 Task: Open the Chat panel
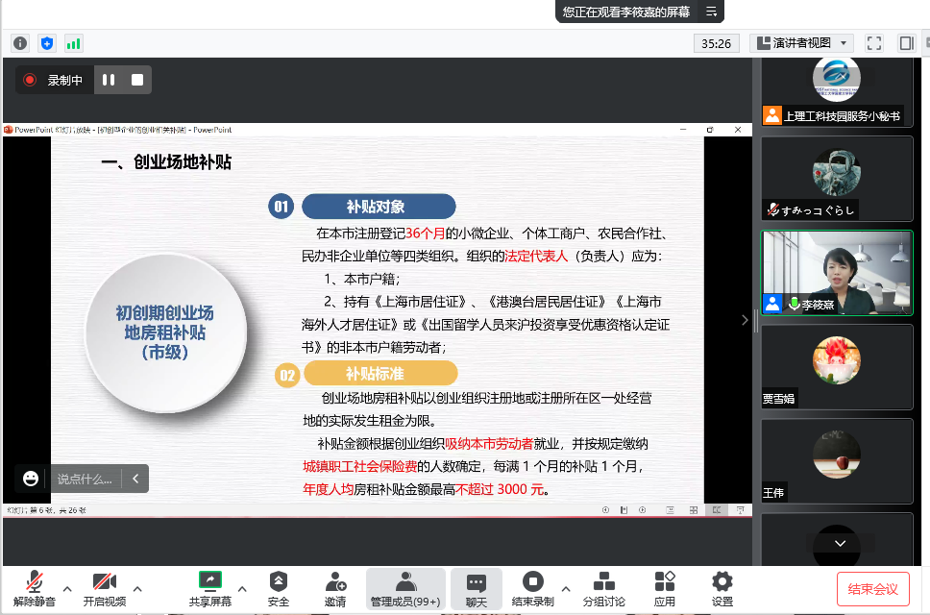[x=477, y=588]
